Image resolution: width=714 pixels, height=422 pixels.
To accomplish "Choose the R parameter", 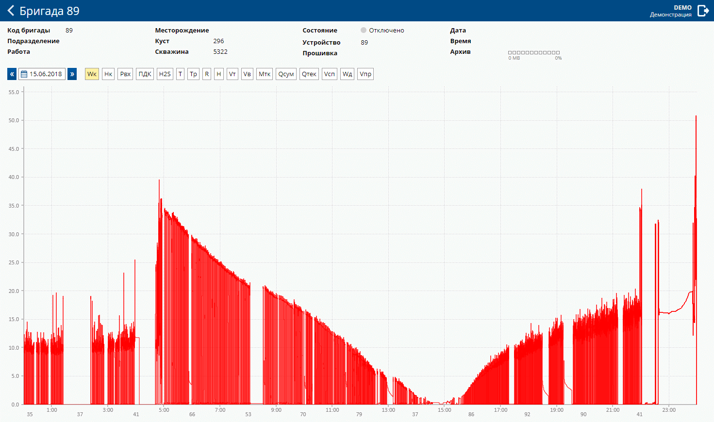I will click(x=207, y=74).
